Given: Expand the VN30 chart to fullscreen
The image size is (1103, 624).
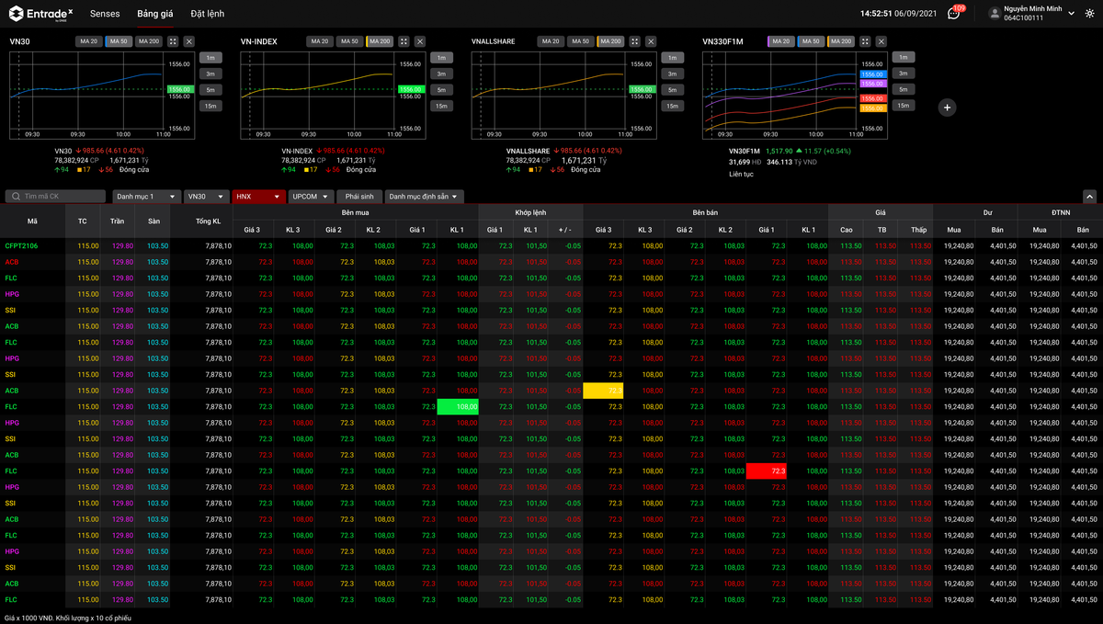Looking at the screenshot, I should 173,41.
